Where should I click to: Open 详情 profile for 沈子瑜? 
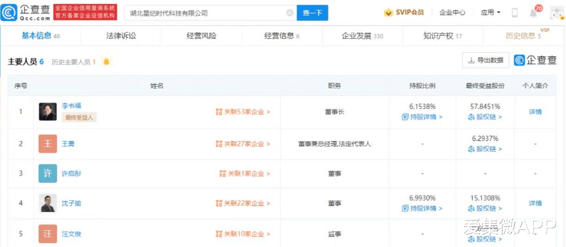coord(535,204)
